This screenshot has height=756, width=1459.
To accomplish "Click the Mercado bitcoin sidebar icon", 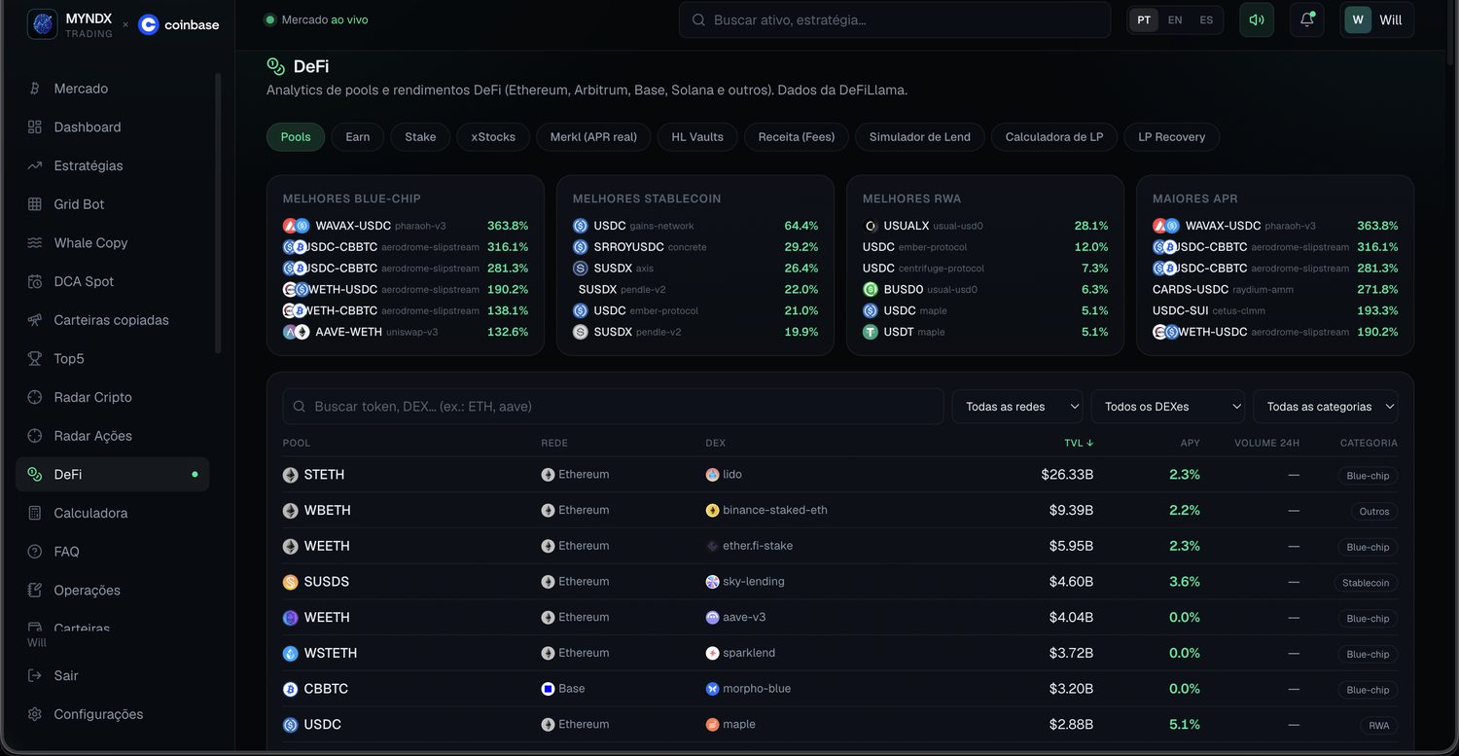I will 35,89.
